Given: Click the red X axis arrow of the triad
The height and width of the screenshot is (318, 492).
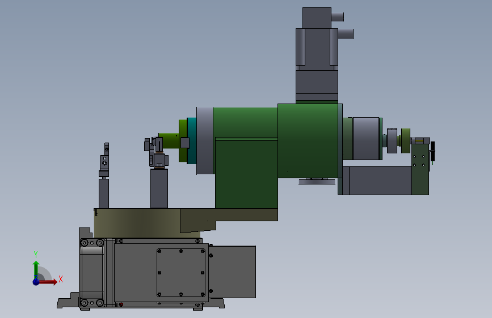Looking at the screenshot, I should [x=49, y=282].
